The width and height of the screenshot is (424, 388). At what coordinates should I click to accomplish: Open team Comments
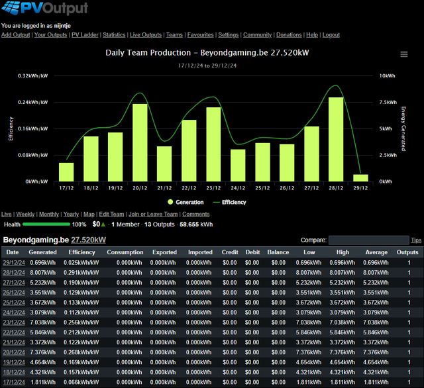(x=196, y=215)
